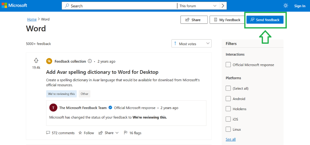
Task: Toggle the light/dark theme sun icon
Action: click(x=285, y=6)
